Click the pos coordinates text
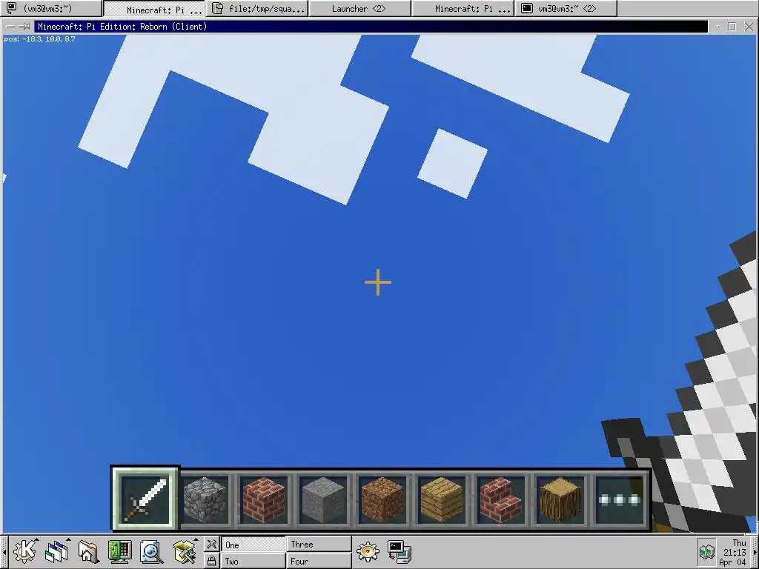This screenshot has height=569, width=759. [39, 39]
